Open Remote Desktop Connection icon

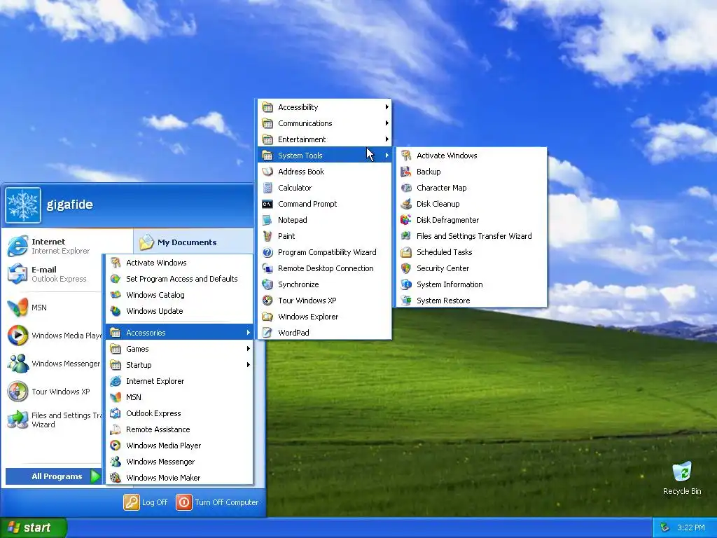(267, 268)
